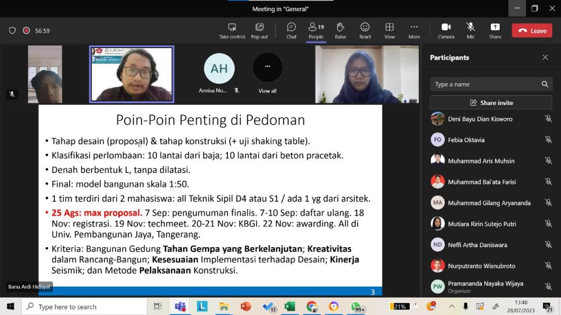Open the React emoji menu
Image resolution: width=561 pixels, height=315 pixels.
pyautogui.click(x=365, y=30)
